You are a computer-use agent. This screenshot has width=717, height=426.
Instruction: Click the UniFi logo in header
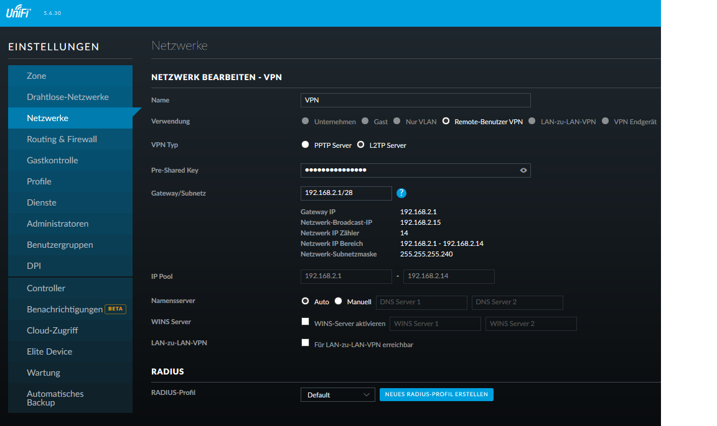pyautogui.click(x=19, y=13)
